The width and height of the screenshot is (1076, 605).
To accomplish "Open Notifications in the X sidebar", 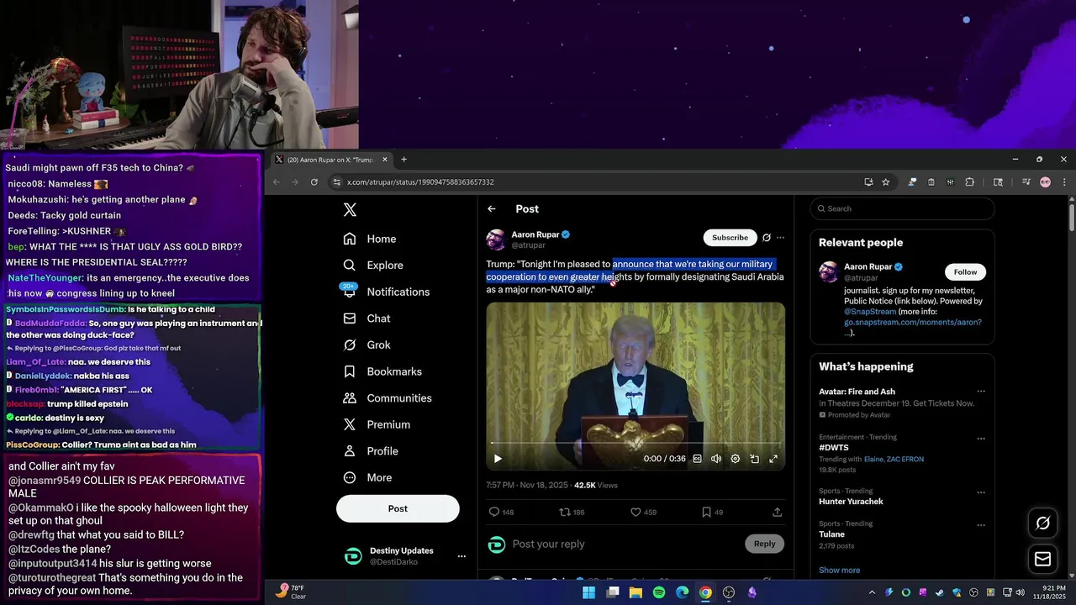I will pyautogui.click(x=387, y=292).
